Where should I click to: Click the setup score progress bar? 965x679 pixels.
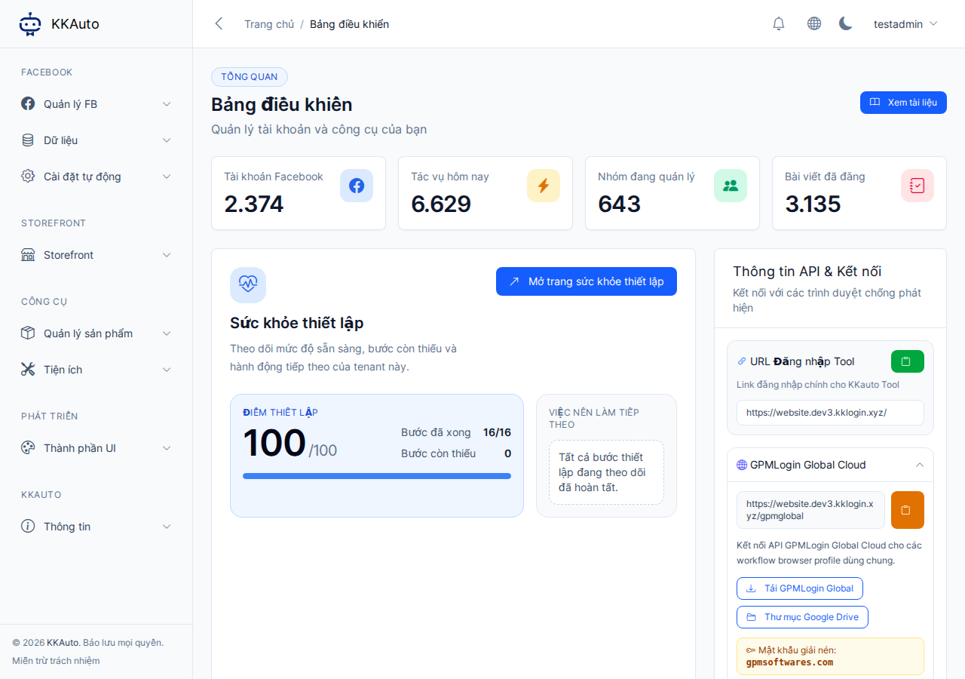tap(377, 476)
